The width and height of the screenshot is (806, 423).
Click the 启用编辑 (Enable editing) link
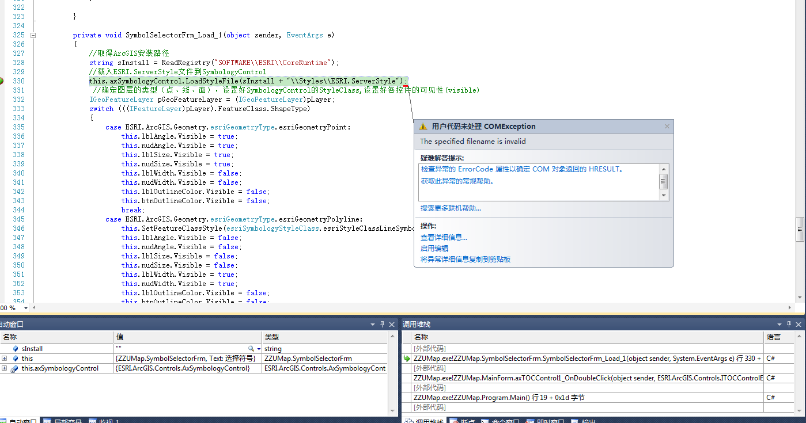click(434, 248)
